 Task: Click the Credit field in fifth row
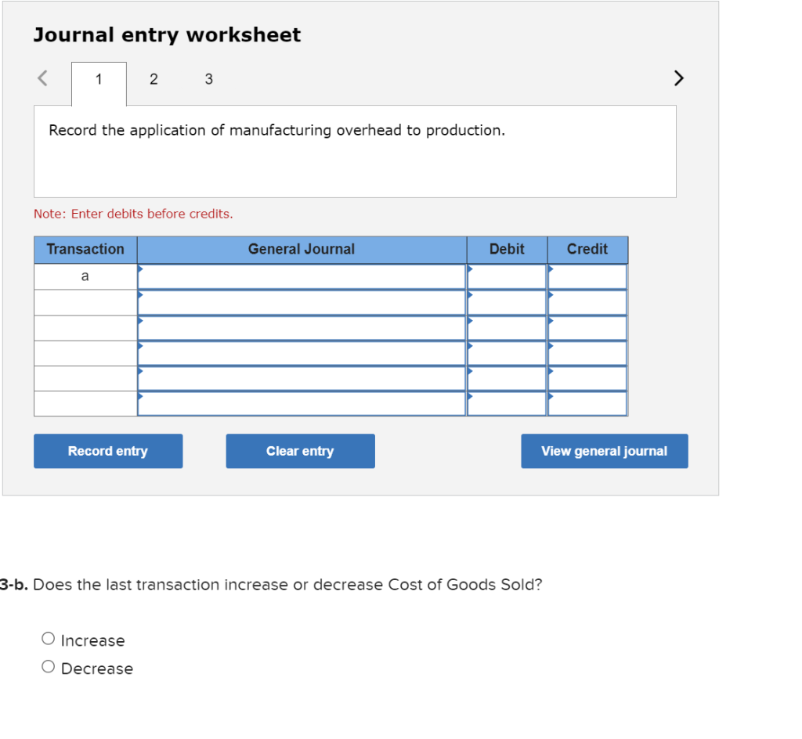587,379
